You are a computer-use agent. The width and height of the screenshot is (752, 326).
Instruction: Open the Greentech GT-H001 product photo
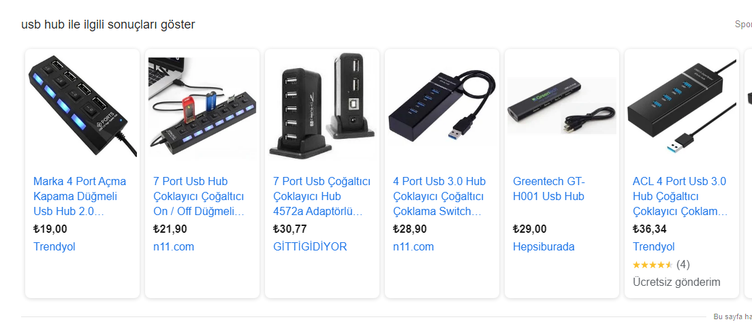(x=561, y=105)
